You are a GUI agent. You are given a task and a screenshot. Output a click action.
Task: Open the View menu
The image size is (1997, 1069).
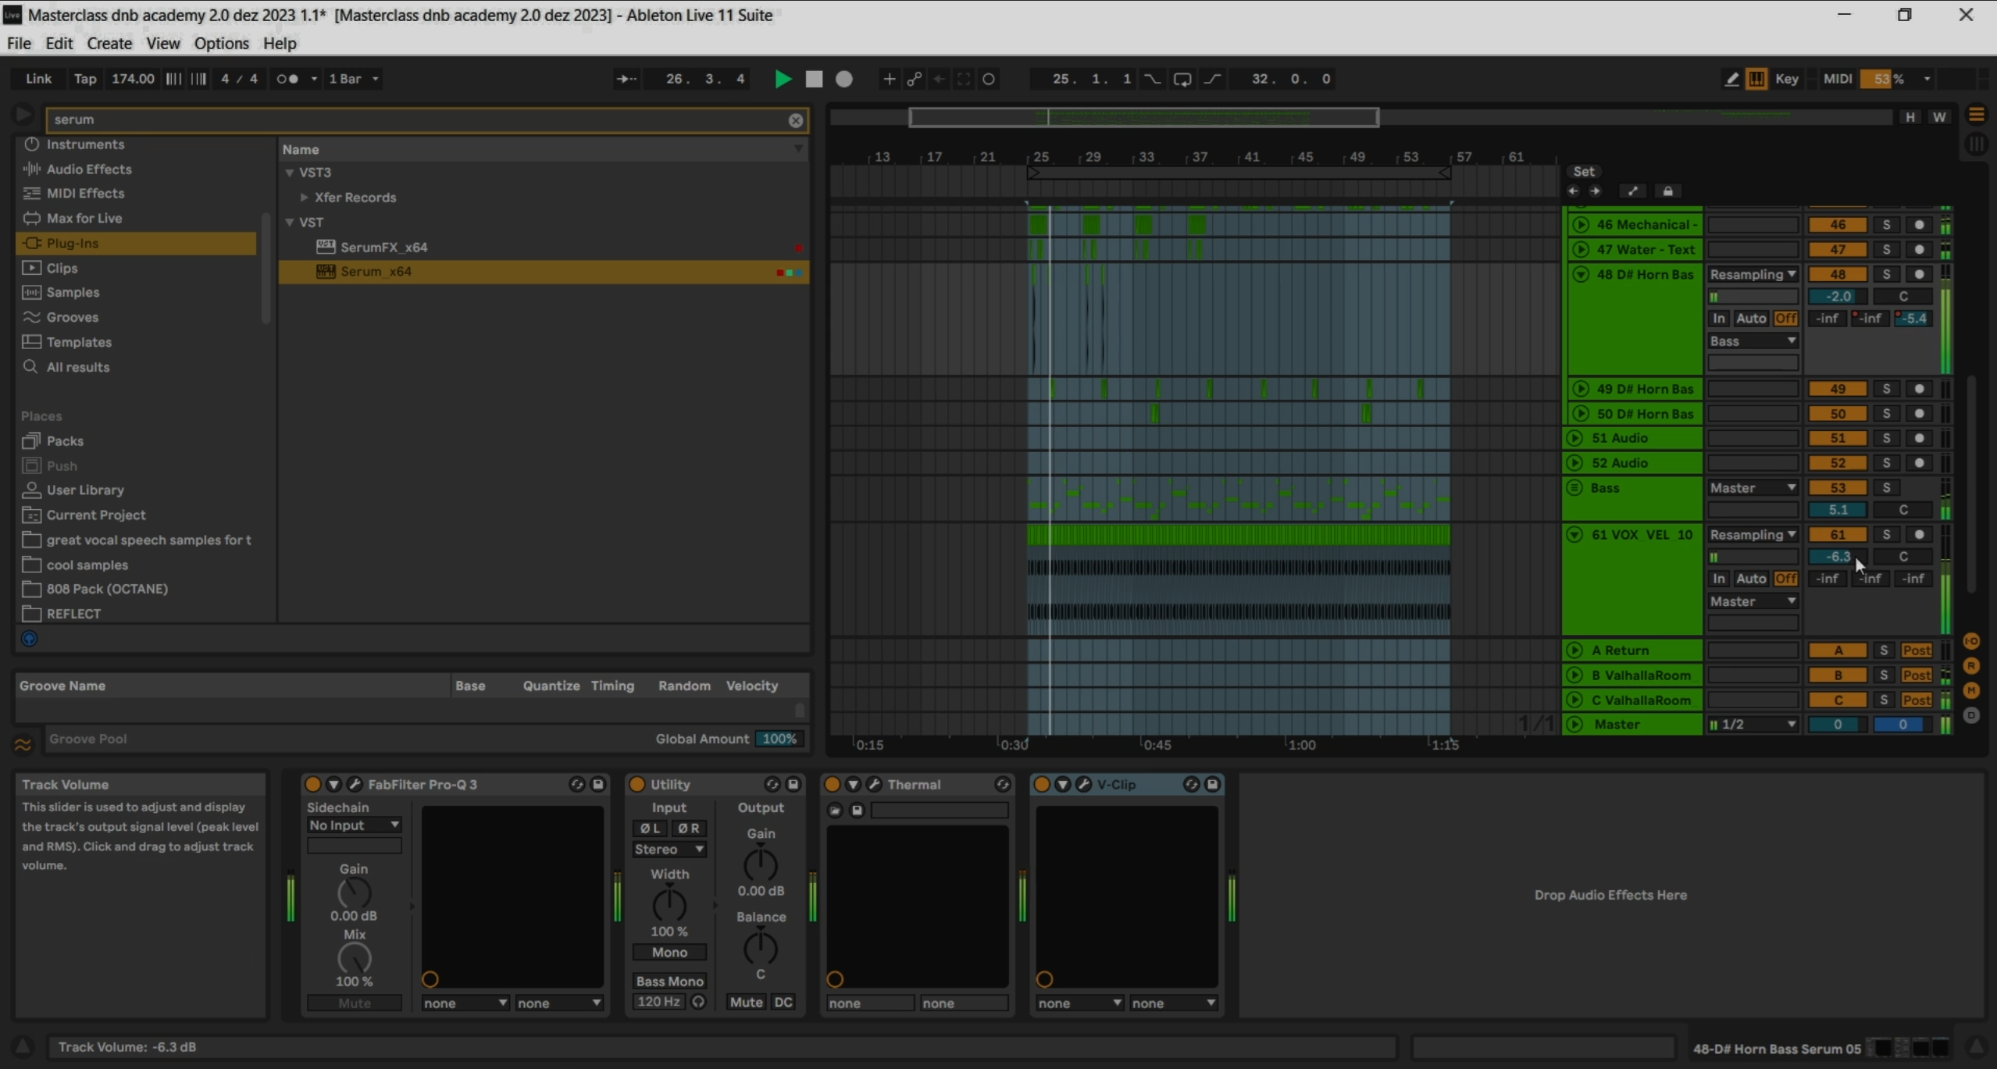click(163, 43)
